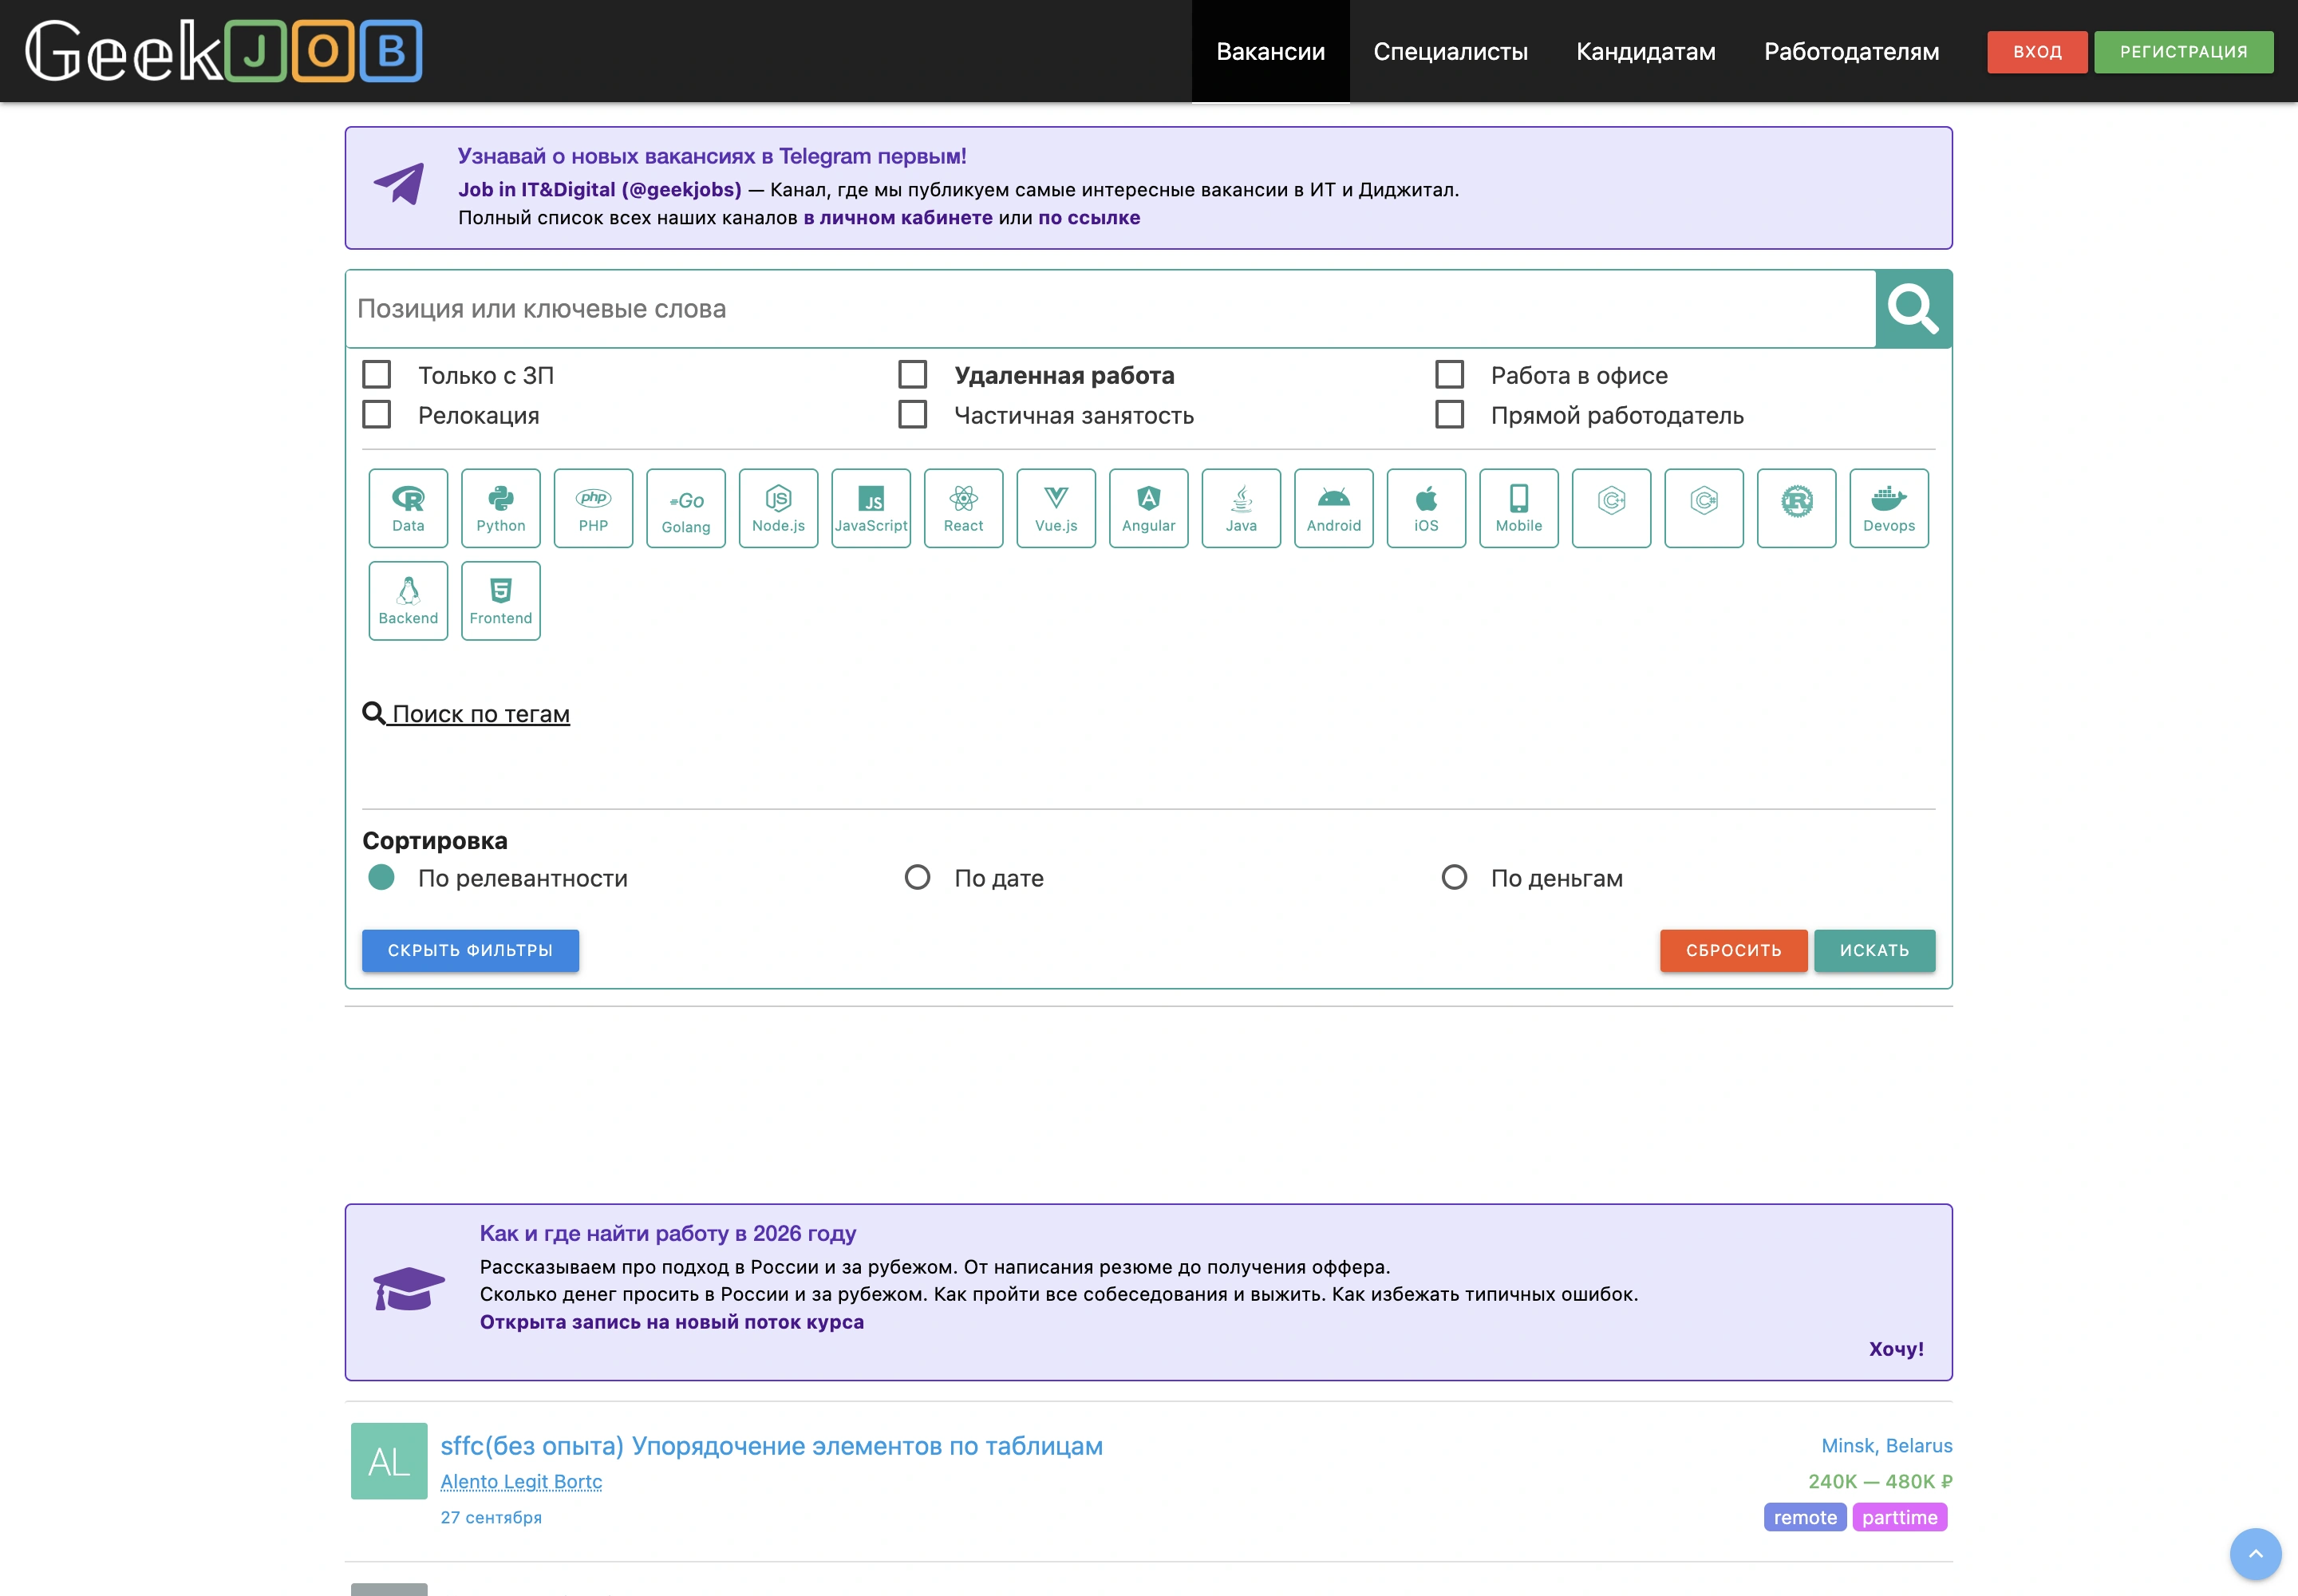Click the 'parttime' tag badge
The height and width of the screenshot is (1596, 2298).
(x=1899, y=1517)
